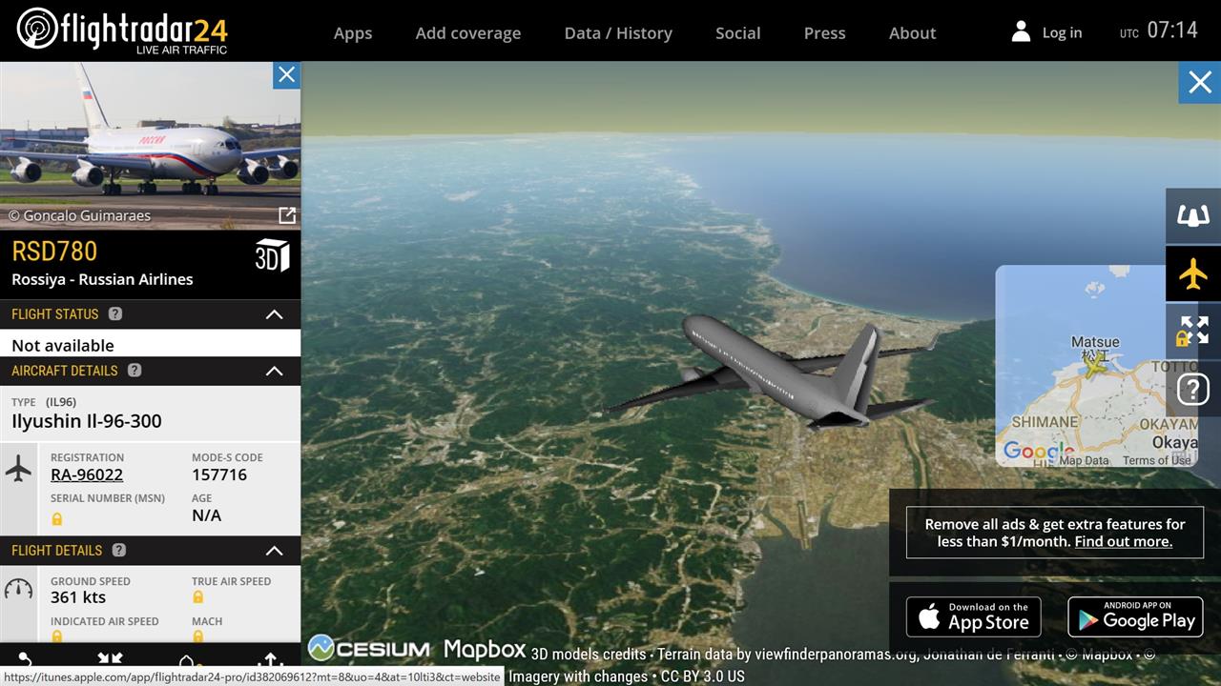The image size is (1221, 686).
Task: Open the aircraft photo thumbnail
Action: point(150,145)
